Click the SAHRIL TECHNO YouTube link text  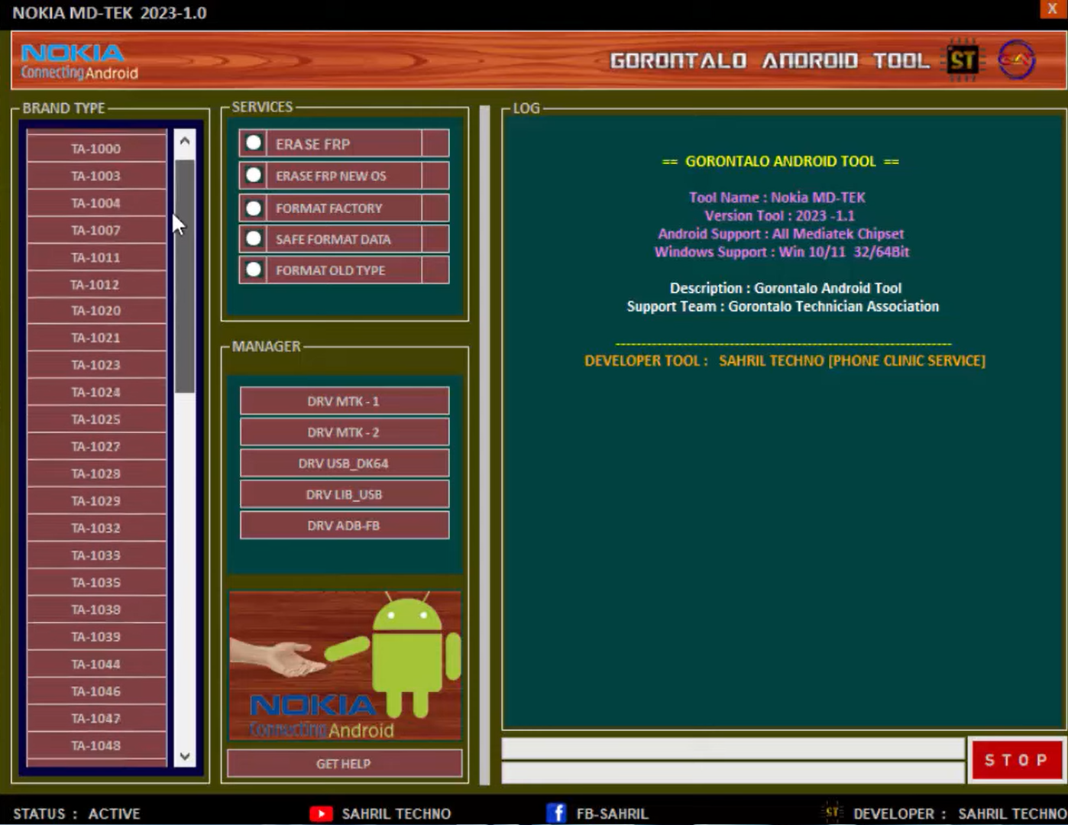[x=396, y=814]
